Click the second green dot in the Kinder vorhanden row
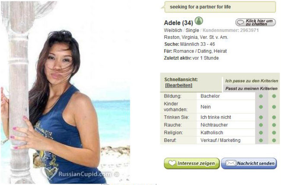This screenshot has height=185, width=281. point(274,107)
